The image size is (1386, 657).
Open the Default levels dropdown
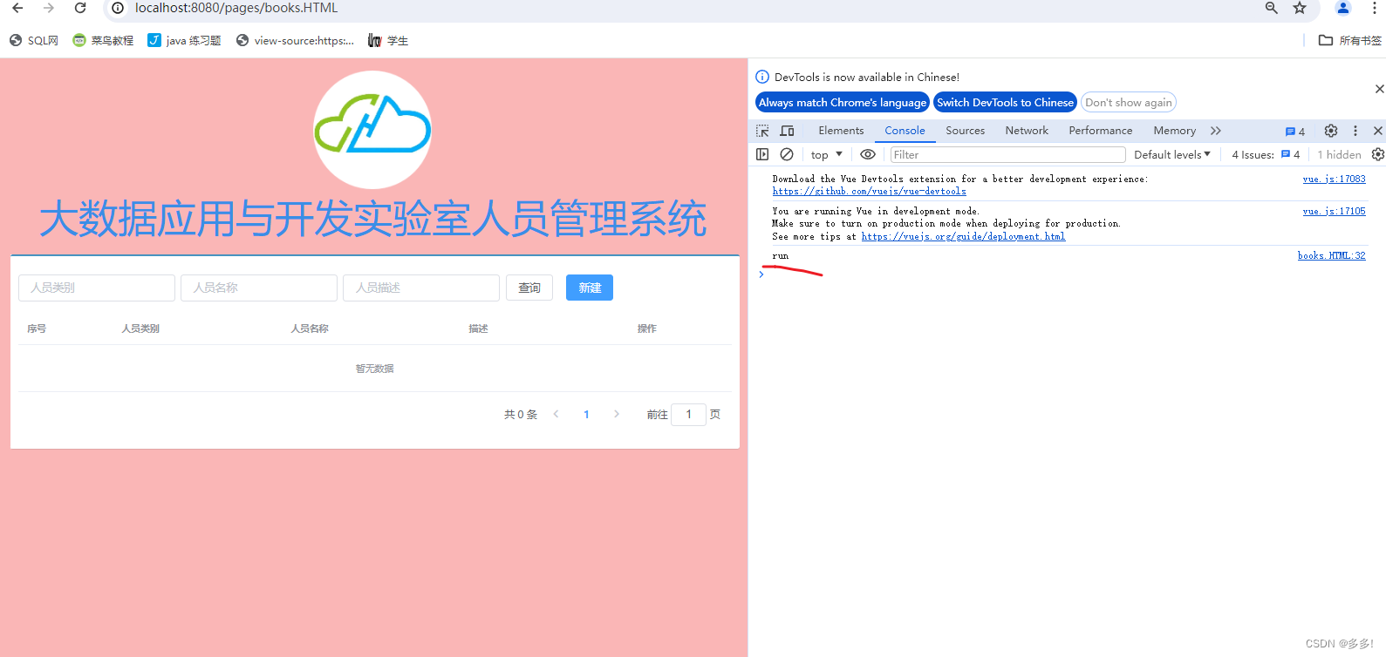pyautogui.click(x=1172, y=154)
